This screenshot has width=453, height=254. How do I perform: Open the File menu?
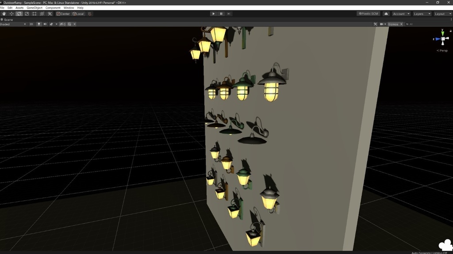click(2, 8)
